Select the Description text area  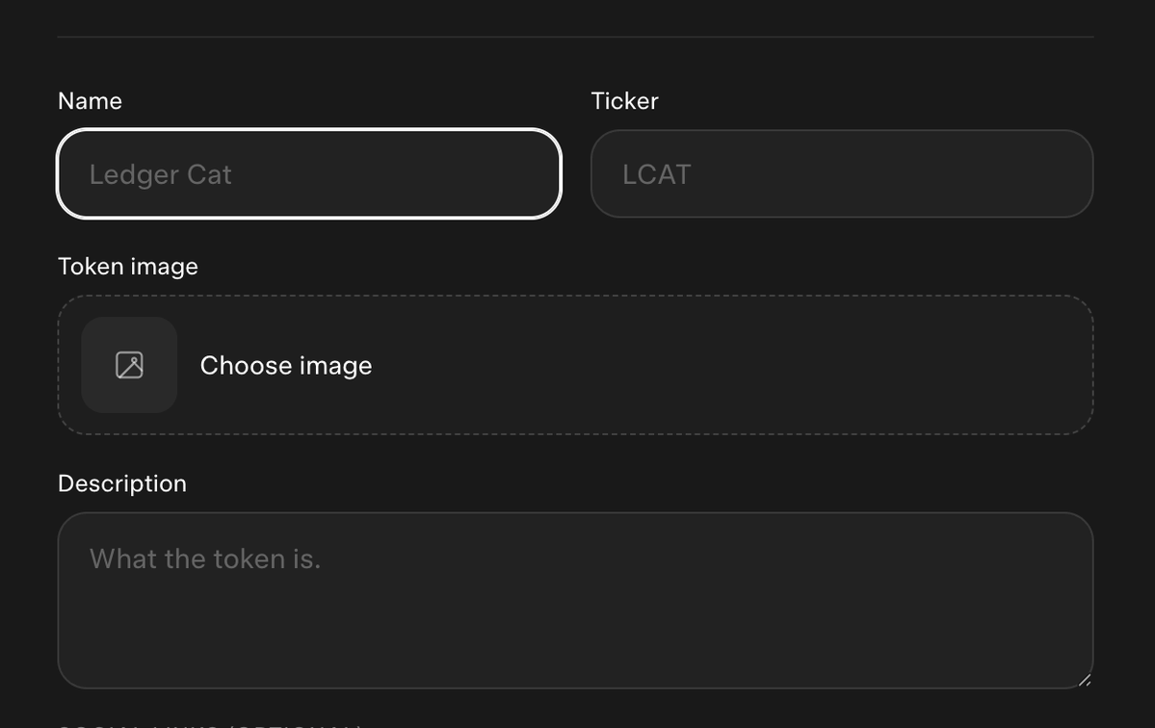575,601
